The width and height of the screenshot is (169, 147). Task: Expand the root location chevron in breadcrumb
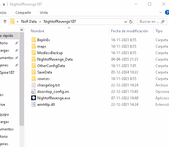[x=18, y=22]
